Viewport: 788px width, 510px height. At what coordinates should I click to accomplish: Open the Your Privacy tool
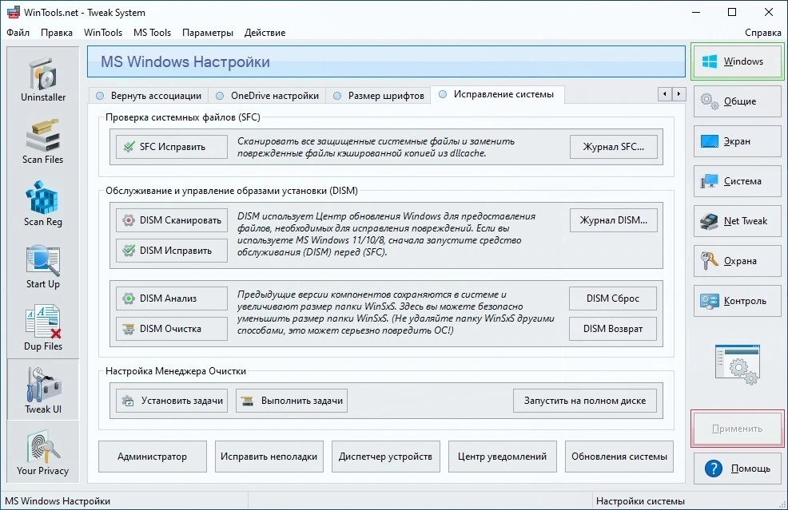pyautogui.click(x=43, y=453)
